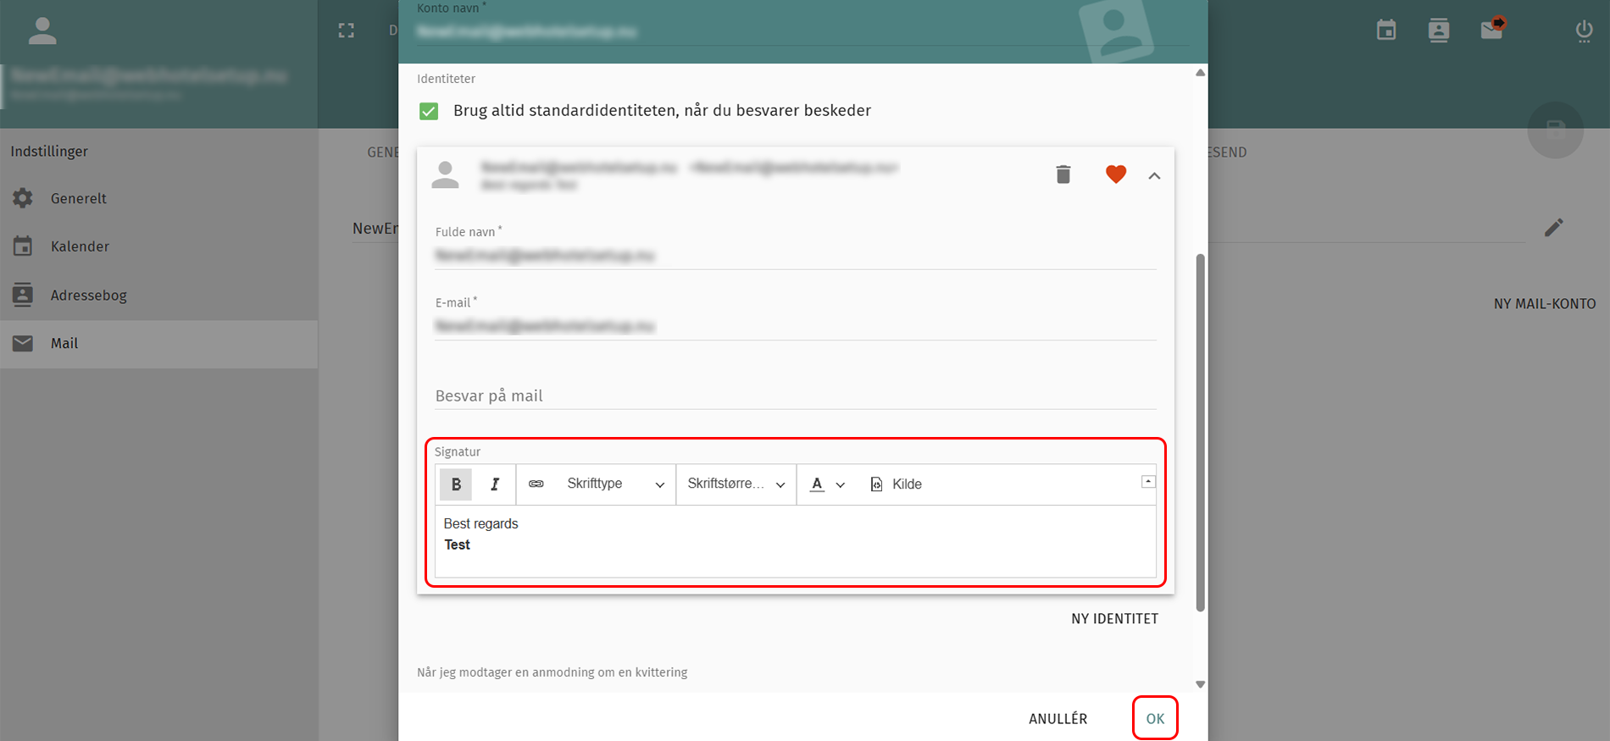
Task: Click the power logout icon
Action: [x=1584, y=31]
